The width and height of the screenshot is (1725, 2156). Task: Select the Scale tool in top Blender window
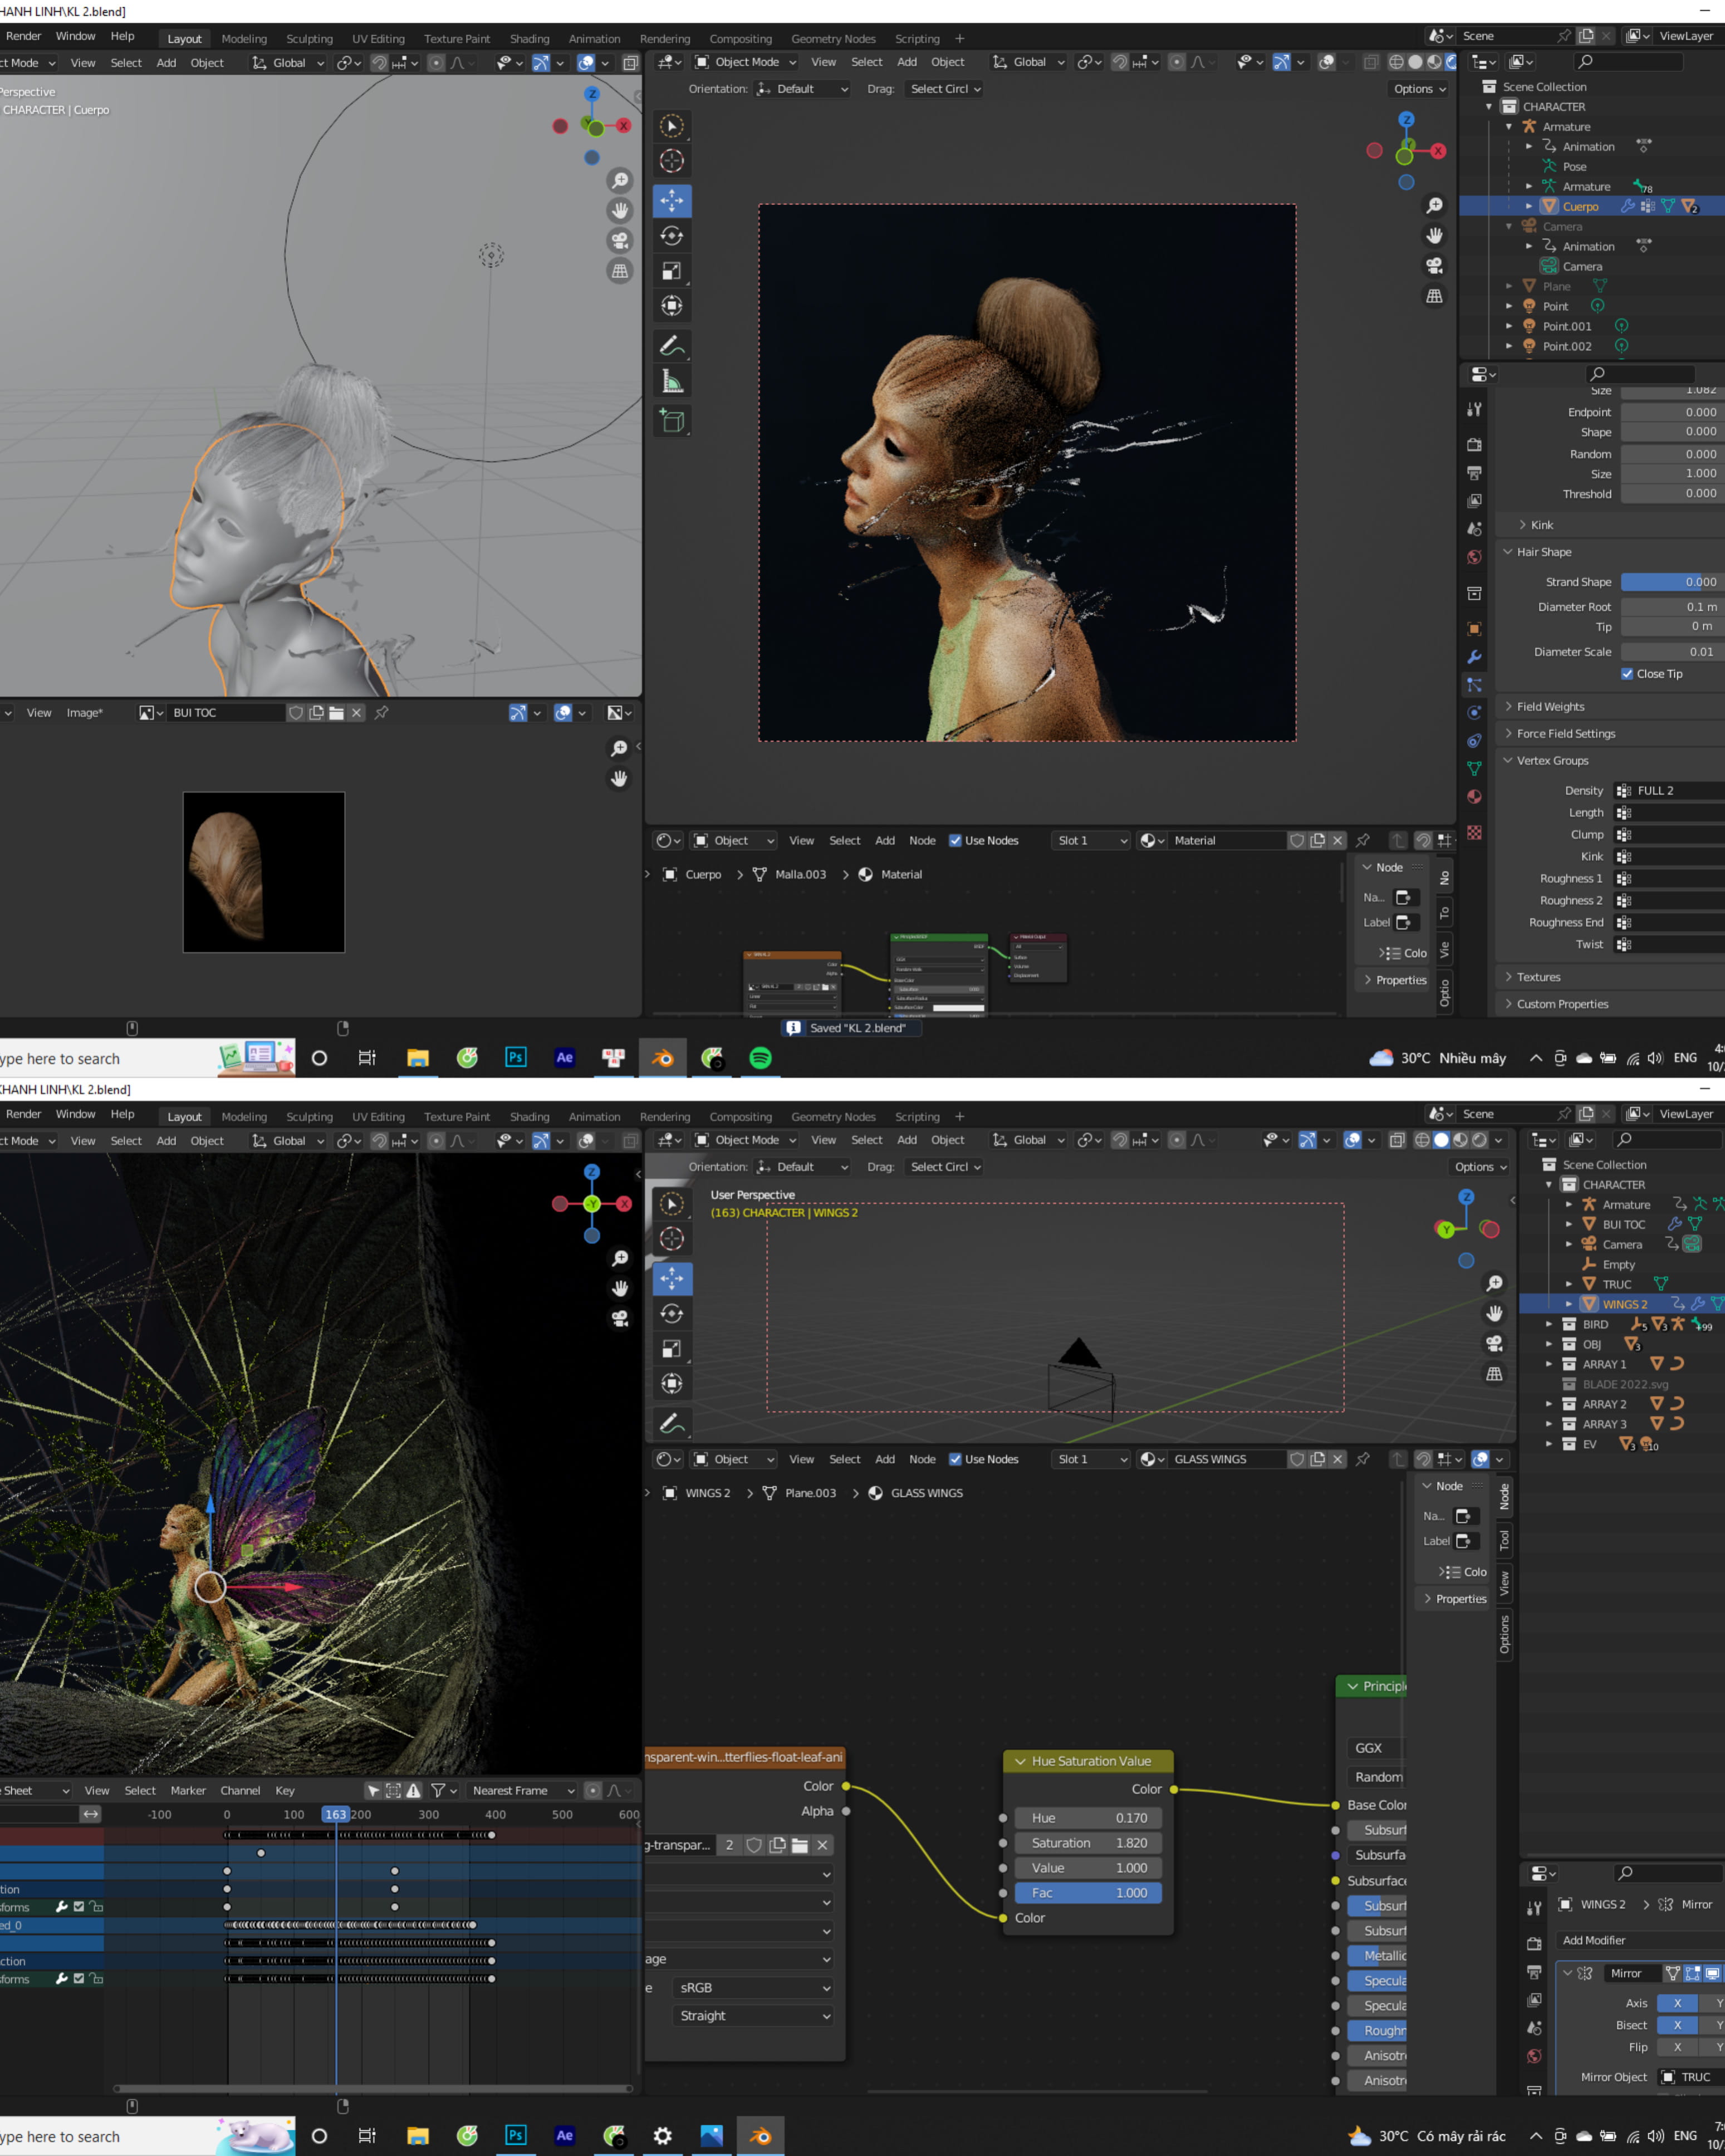(672, 271)
